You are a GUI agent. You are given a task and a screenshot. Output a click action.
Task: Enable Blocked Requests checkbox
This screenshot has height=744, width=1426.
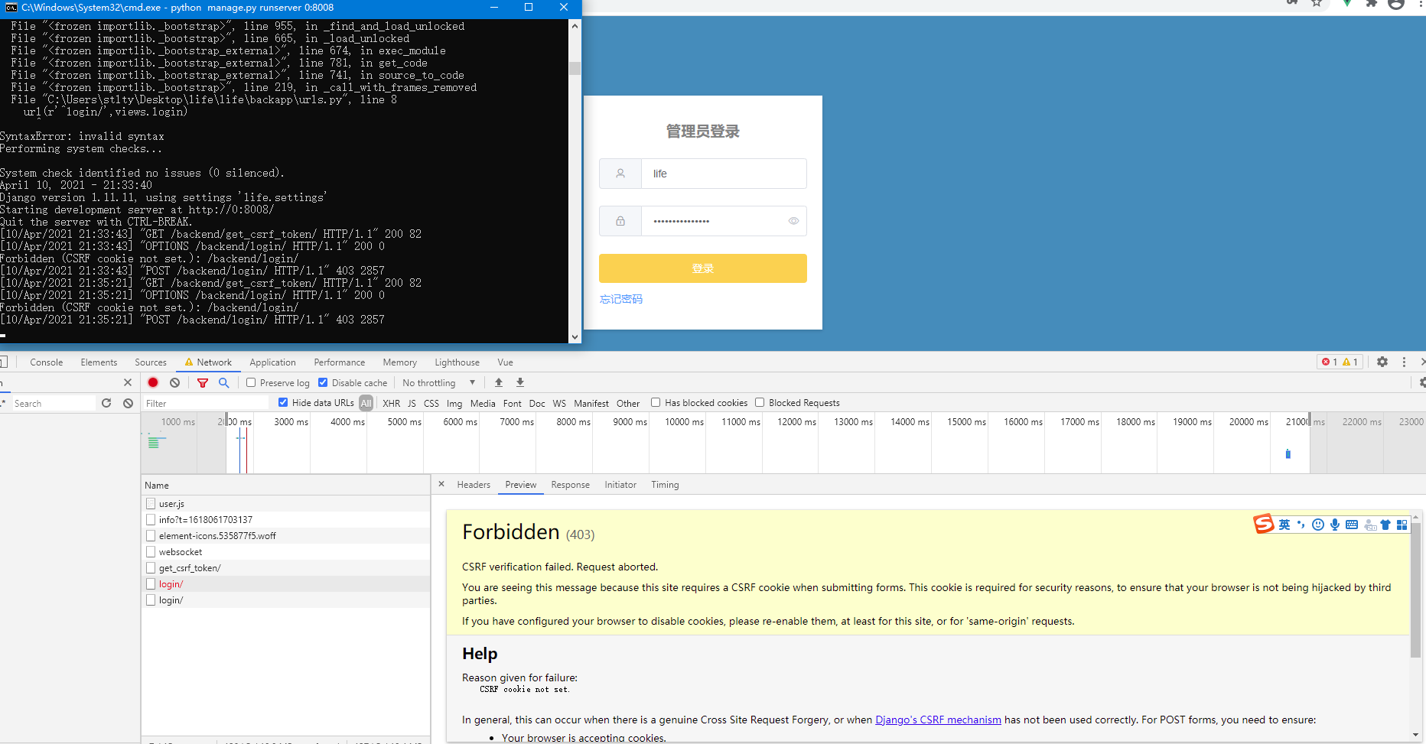click(760, 402)
